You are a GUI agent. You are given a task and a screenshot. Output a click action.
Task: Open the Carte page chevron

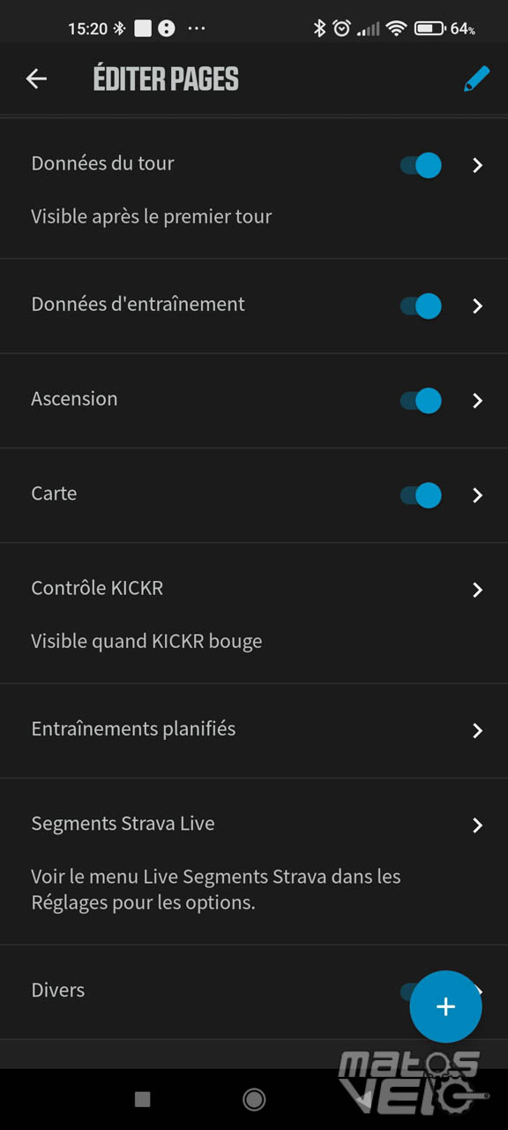pos(477,495)
